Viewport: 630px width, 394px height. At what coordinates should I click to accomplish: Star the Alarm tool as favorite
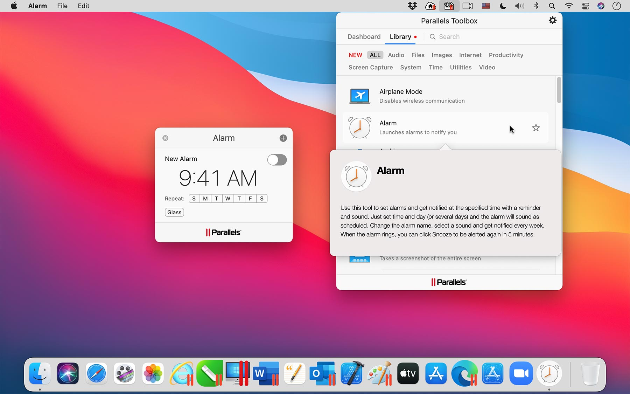[x=536, y=128]
